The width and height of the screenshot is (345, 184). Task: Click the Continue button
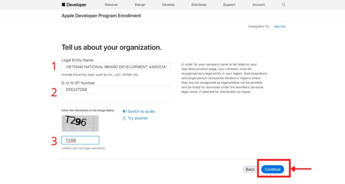point(272,169)
